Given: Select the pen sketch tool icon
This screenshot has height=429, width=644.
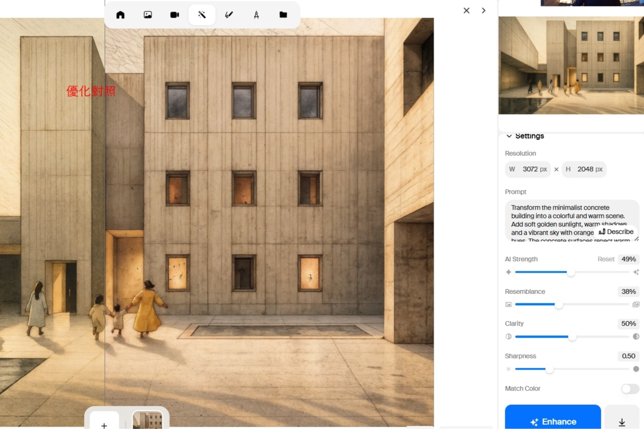Looking at the screenshot, I should (229, 15).
